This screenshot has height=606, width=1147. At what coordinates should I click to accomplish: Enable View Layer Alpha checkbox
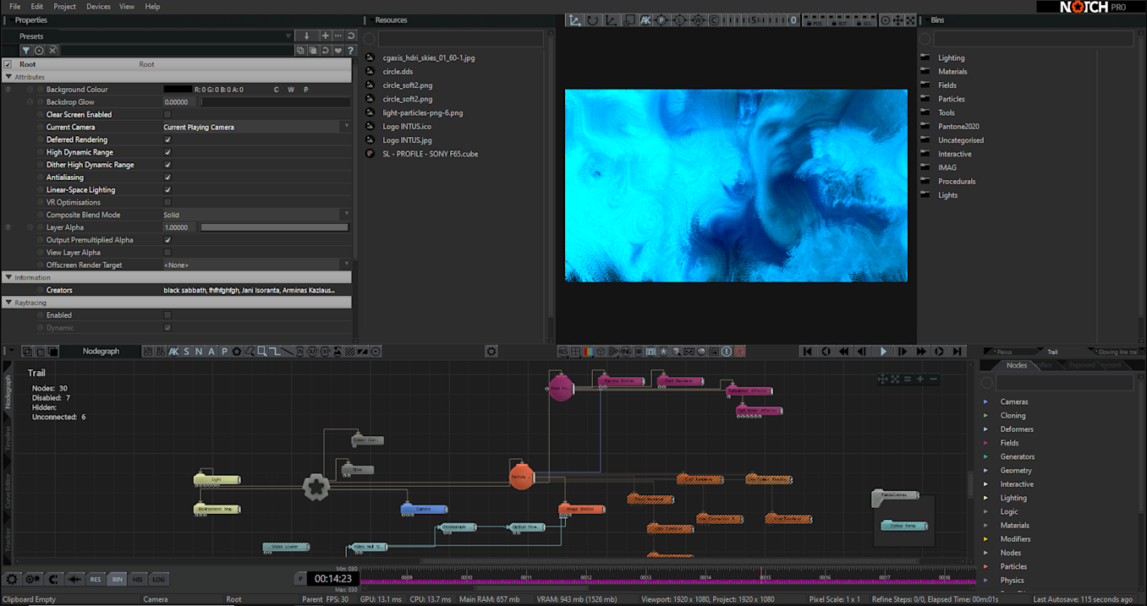point(167,253)
